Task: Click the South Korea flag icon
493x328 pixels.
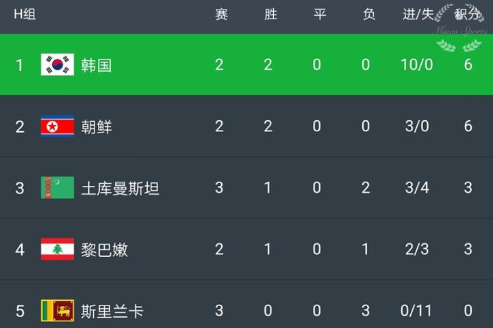Action: point(58,65)
